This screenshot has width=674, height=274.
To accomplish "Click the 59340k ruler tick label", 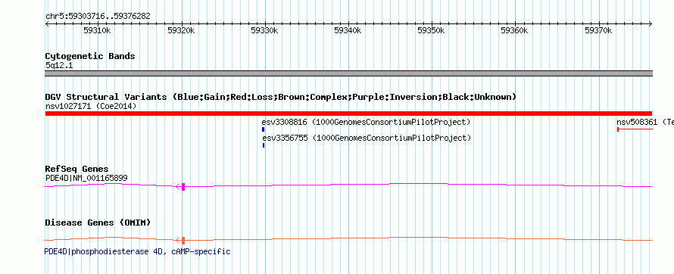I will tap(348, 30).
